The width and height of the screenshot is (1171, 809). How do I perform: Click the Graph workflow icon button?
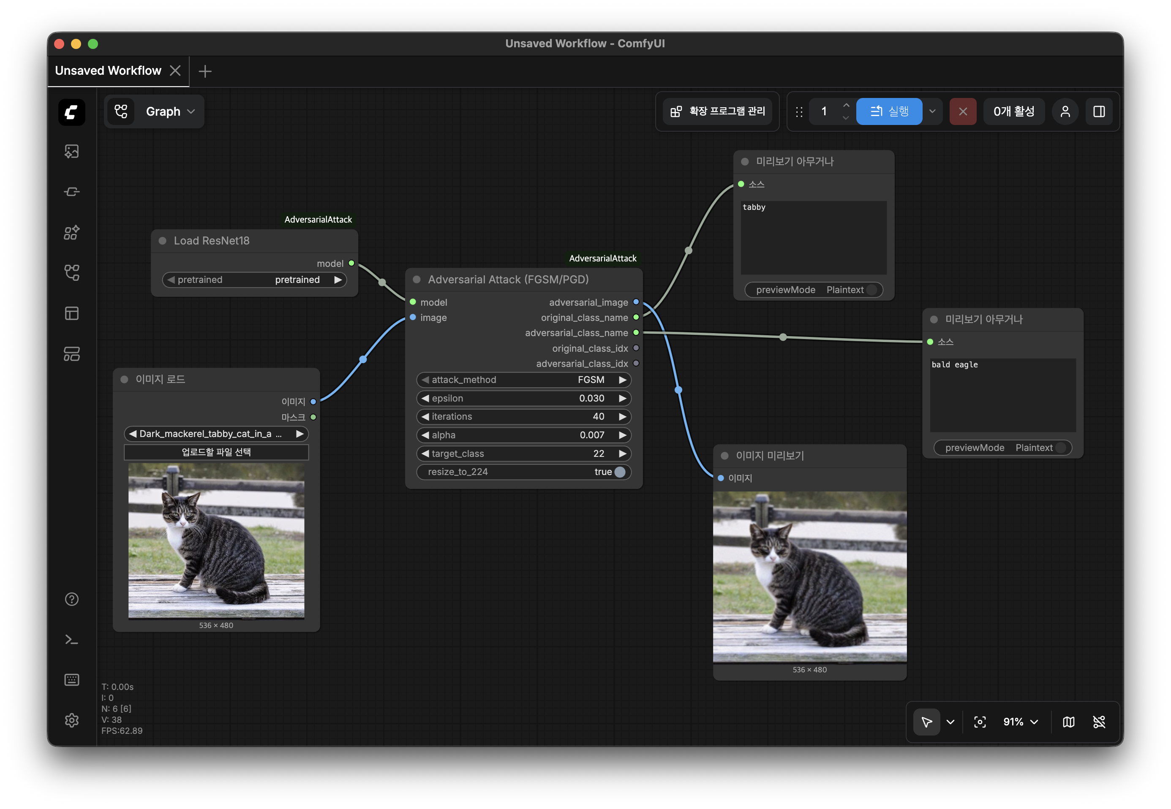pos(121,111)
